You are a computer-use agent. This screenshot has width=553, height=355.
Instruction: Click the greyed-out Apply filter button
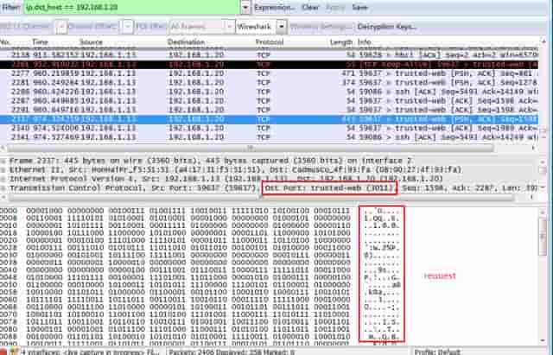click(x=335, y=8)
